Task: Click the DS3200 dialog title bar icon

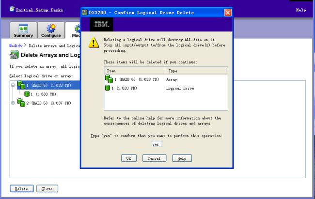Action: coord(85,13)
